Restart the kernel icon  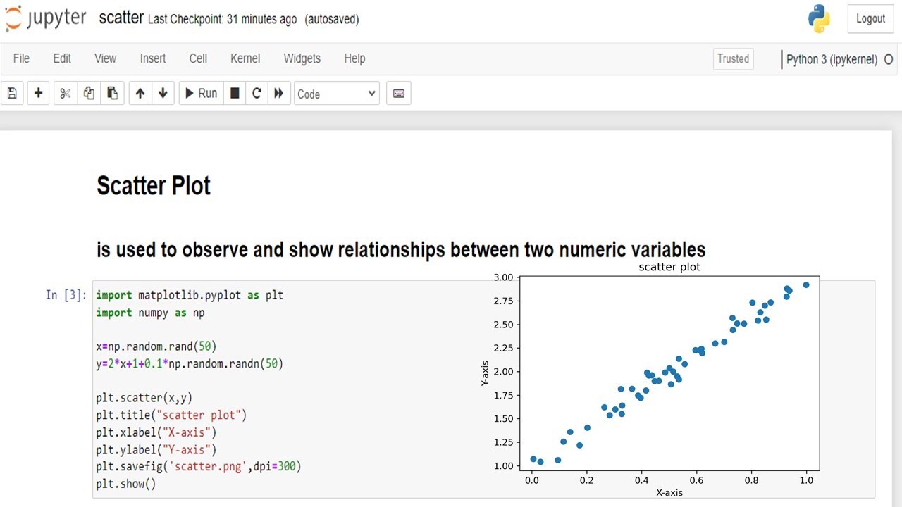tap(257, 93)
